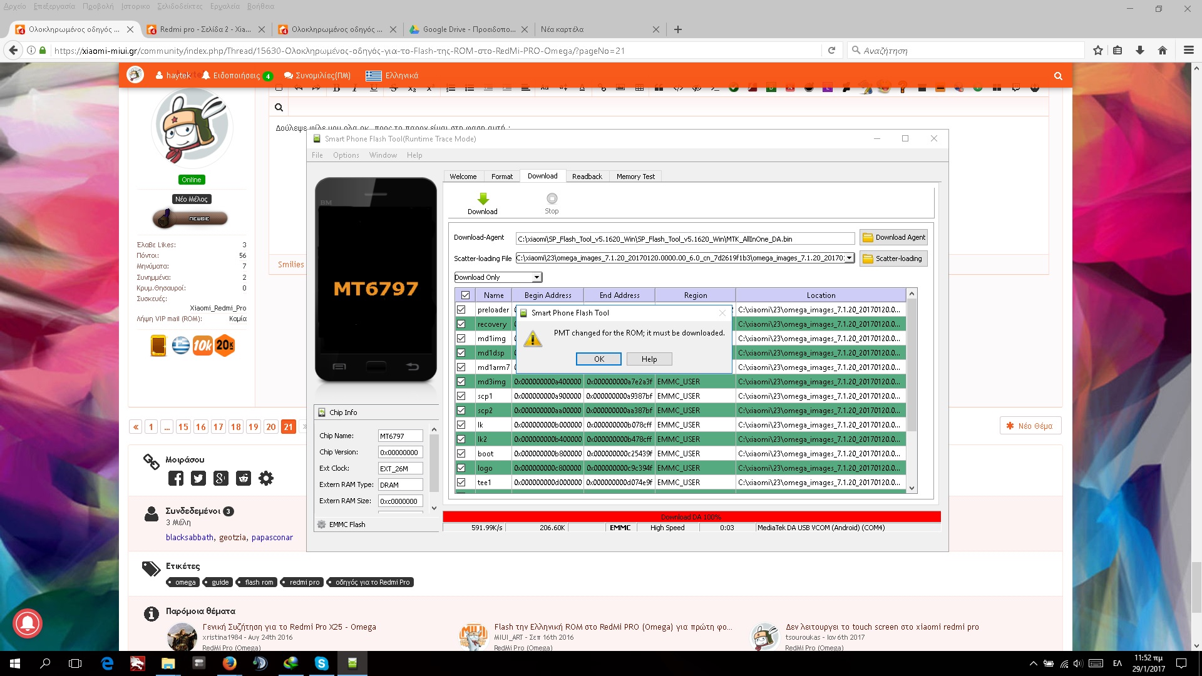The image size is (1202, 676).
Task: Toggle the boot partition checkbox
Action: pyautogui.click(x=461, y=454)
